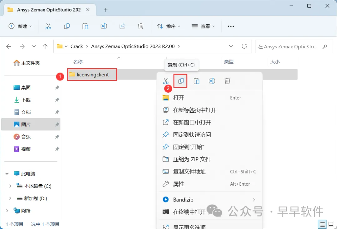The image size is (337, 229).
Task: Open recent locations dropdown arrow
Action: point(34,46)
